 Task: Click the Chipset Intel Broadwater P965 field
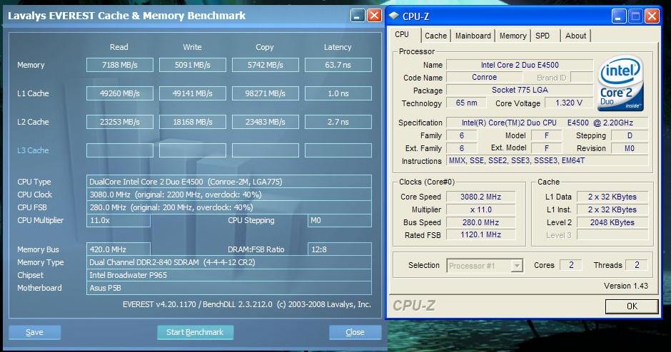(x=229, y=275)
